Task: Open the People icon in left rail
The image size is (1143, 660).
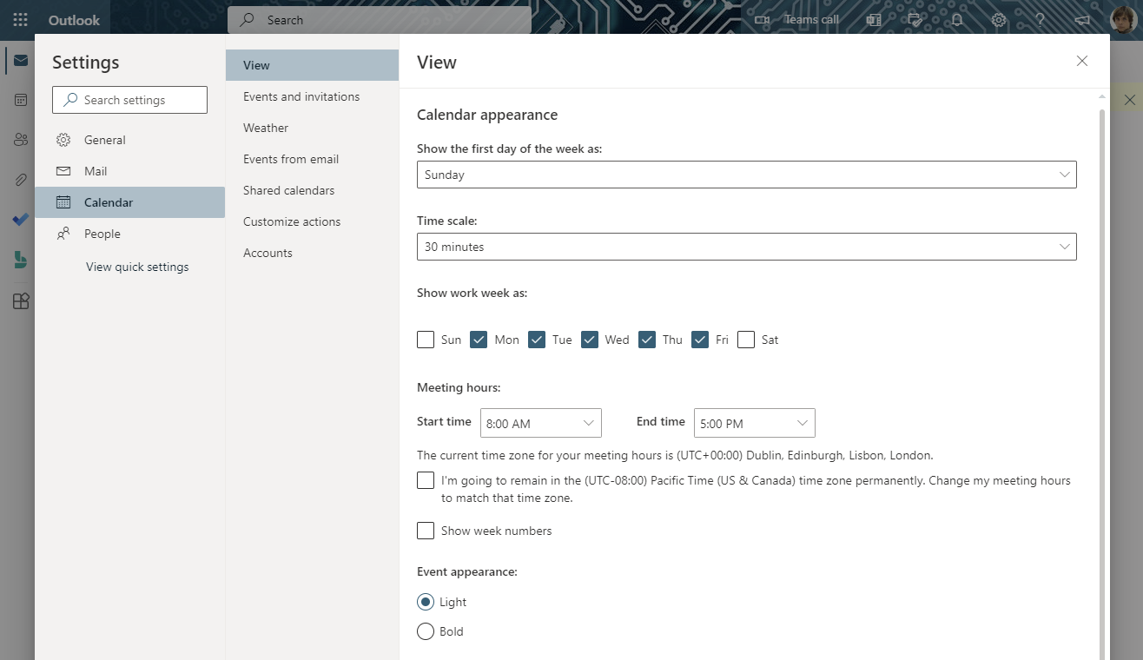Action: click(x=20, y=139)
